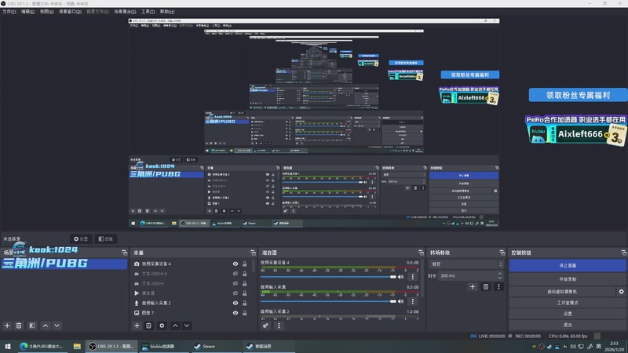The width and height of the screenshot is (628, 353).
Task: Open 场景集合(S) menu
Action: tap(125, 12)
